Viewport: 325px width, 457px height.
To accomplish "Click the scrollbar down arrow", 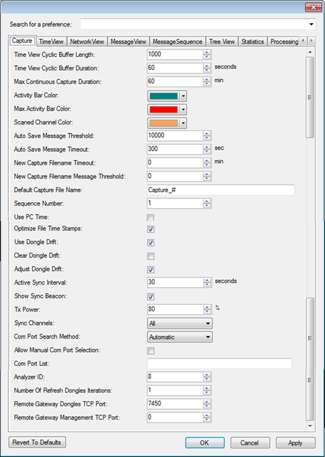I will [x=310, y=426].
